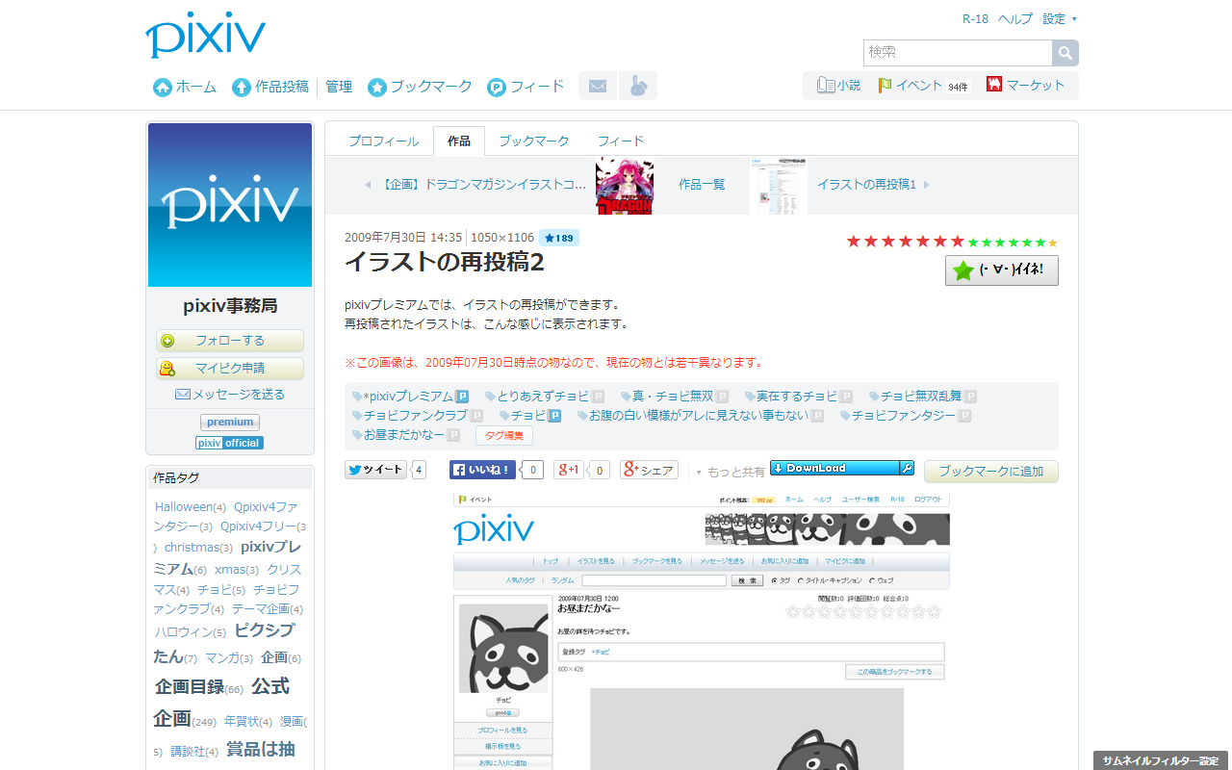
Task: Click the green star イイネ button
Action: pyautogui.click(x=1002, y=270)
